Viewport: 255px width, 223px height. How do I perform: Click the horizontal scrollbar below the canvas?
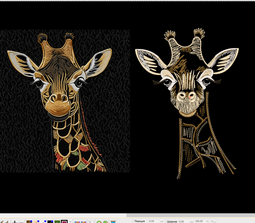pyautogui.click(x=191, y=215)
